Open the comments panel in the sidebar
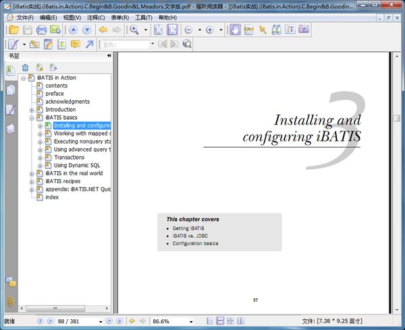The image size is (405, 330). pyautogui.click(x=11, y=282)
